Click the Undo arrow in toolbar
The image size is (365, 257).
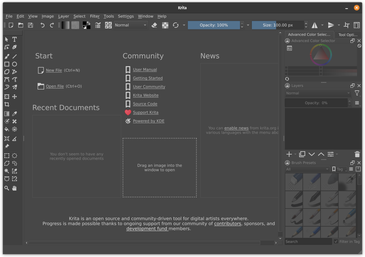click(x=42, y=25)
